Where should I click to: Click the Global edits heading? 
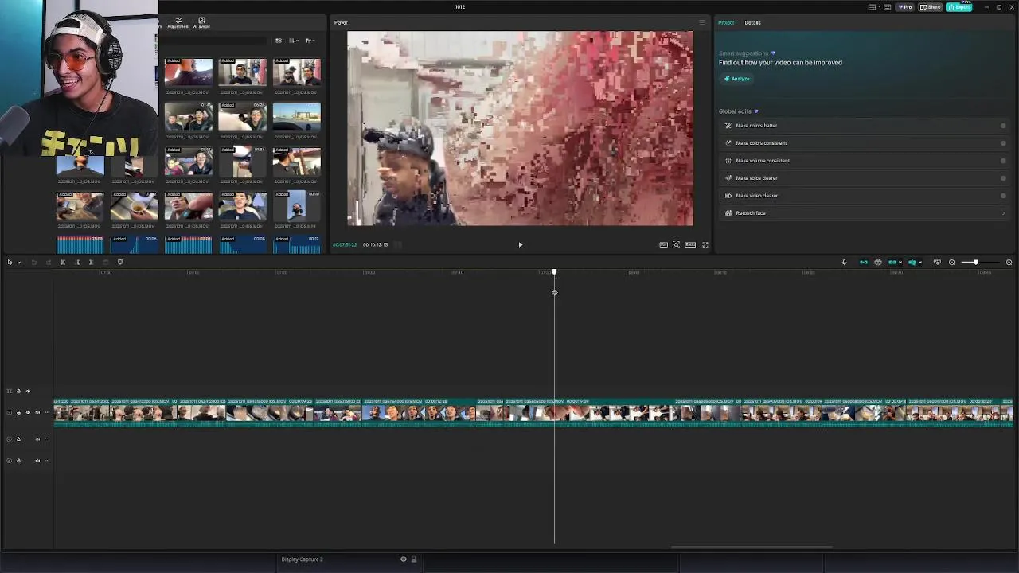point(735,111)
